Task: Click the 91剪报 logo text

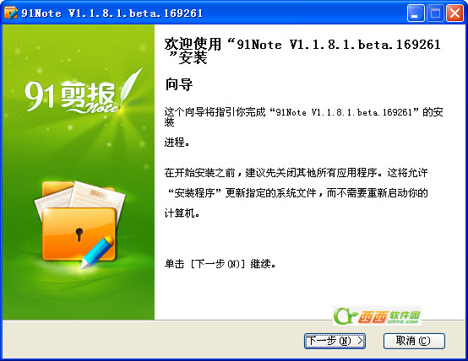Action: point(69,95)
